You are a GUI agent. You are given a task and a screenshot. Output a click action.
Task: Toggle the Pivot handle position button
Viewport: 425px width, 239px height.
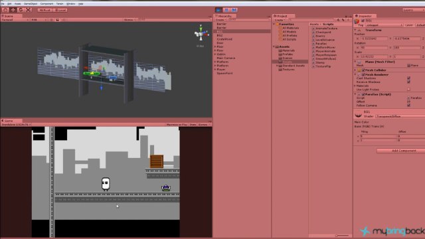[x=44, y=10]
